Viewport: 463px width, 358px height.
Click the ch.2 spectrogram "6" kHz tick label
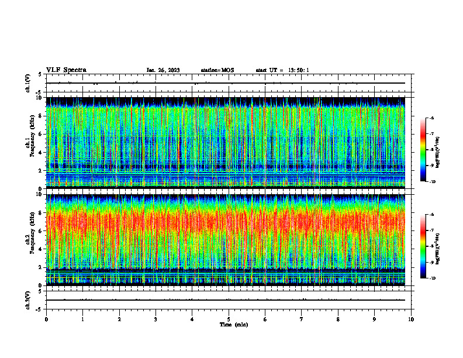click(41, 231)
